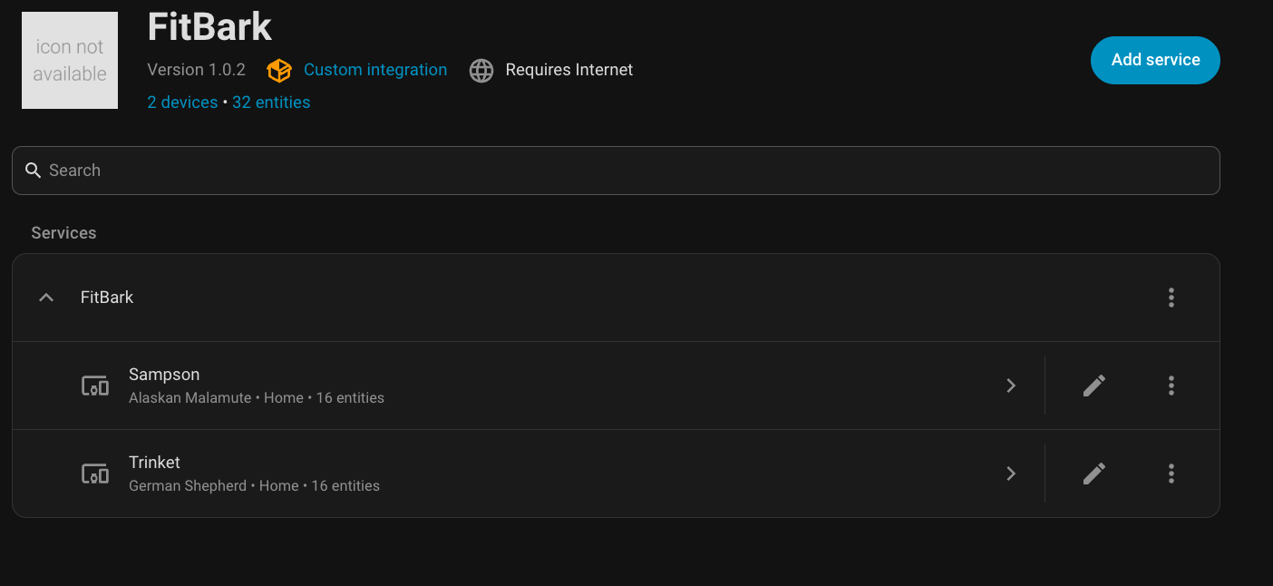Click the Sampson device icon

(x=95, y=386)
